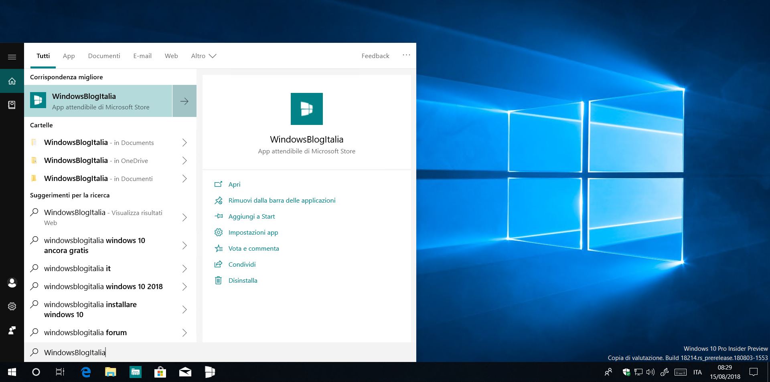Image resolution: width=770 pixels, height=382 pixels.
Task: Open the volume speaker tray icon
Action: [x=650, y=372]
